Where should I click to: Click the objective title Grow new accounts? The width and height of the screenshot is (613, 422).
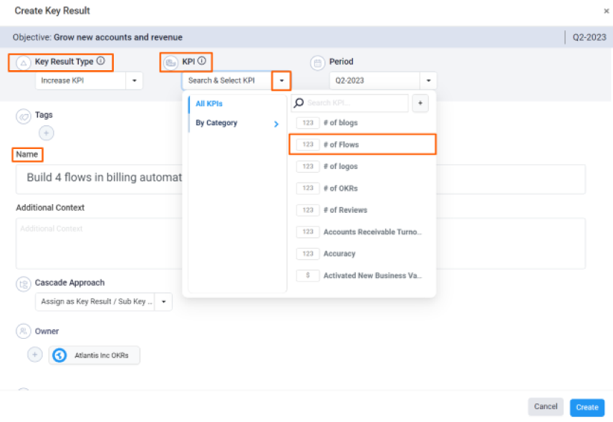click(117, 37)
